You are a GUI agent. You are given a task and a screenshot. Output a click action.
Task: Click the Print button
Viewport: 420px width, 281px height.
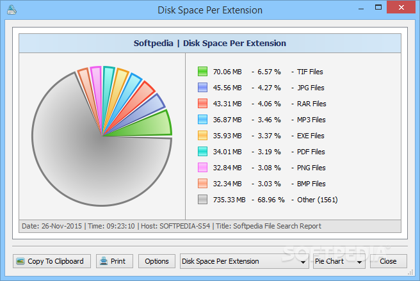pos(115,261)
